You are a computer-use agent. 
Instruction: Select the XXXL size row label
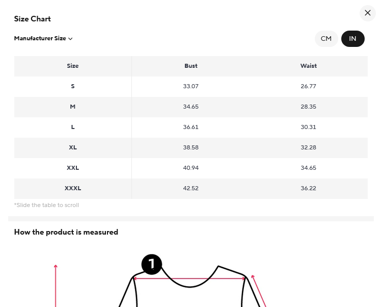click(x=73, y=188)
